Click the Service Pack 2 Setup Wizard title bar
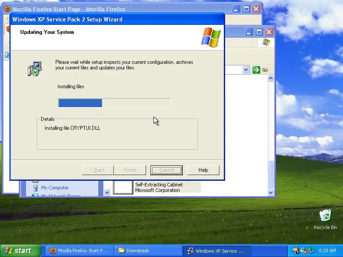Viewport: 343px width, 257px height. click(117, 19)
